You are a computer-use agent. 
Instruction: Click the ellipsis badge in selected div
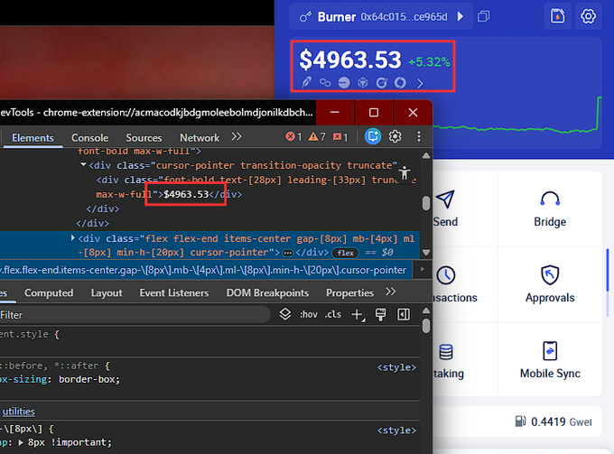(x=287, y=253)
